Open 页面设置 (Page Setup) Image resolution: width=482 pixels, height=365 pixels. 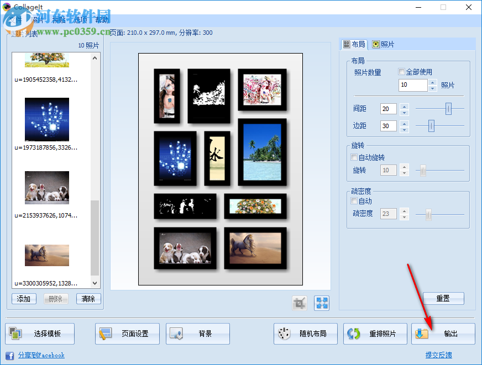[127, 334]
